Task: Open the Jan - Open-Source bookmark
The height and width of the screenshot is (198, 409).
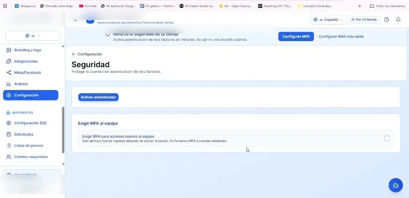Action: (236, 6)
